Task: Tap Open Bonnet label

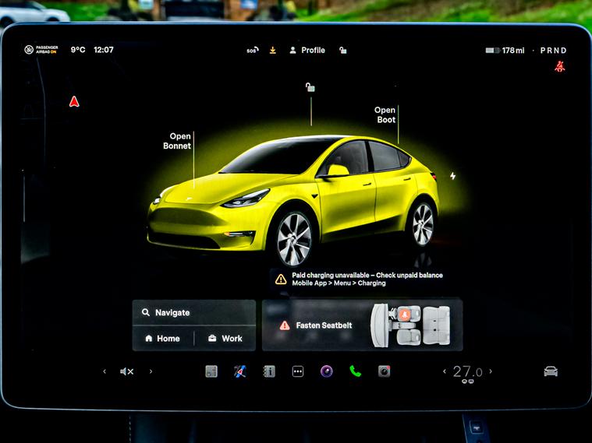Action: 177,141
